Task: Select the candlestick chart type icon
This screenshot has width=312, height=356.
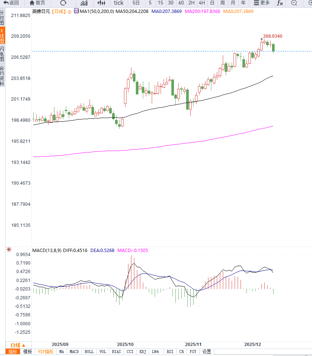Action: 101,3
